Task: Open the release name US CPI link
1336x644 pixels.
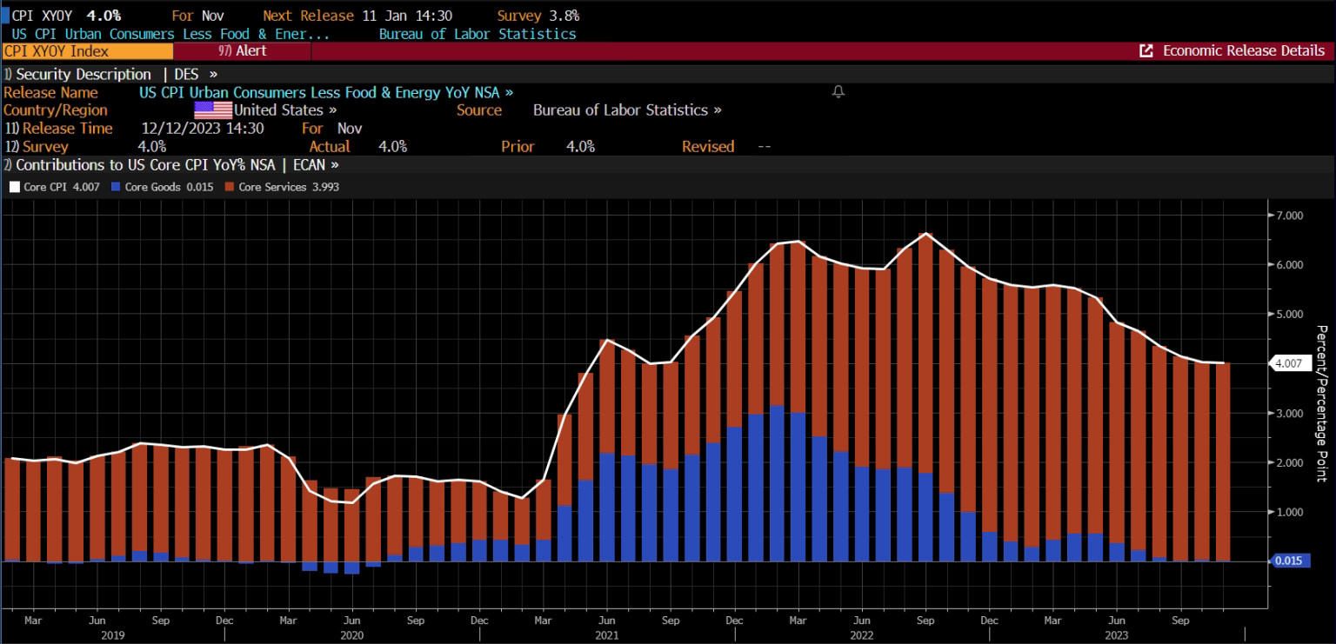Action: click(x=325, y=92)
